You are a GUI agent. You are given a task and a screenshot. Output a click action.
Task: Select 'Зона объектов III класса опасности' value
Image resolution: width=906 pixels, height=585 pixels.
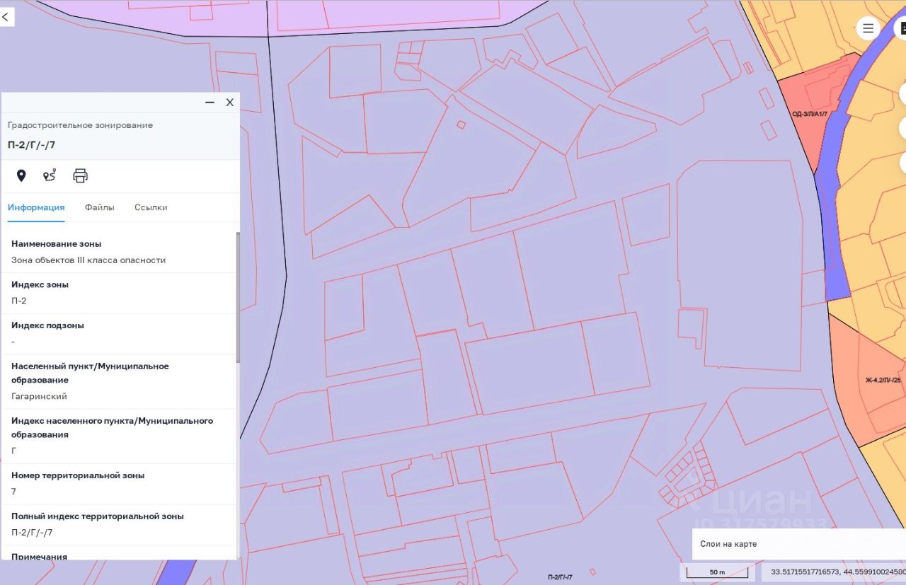pyautogui.click(x=88, y=260)
